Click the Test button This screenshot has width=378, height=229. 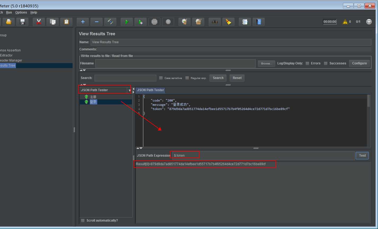point(362,156)
